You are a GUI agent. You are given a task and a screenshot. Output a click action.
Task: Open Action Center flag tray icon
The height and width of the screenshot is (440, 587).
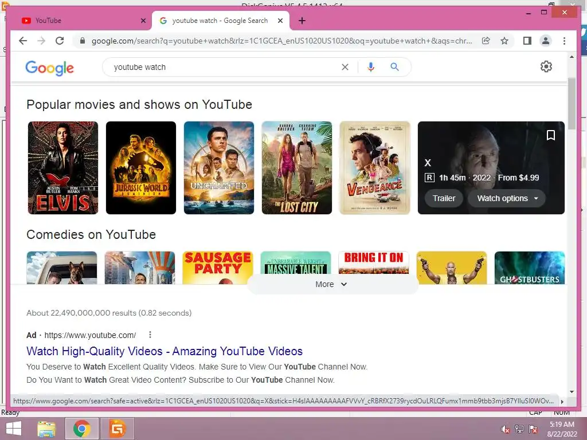coord(533,429)
